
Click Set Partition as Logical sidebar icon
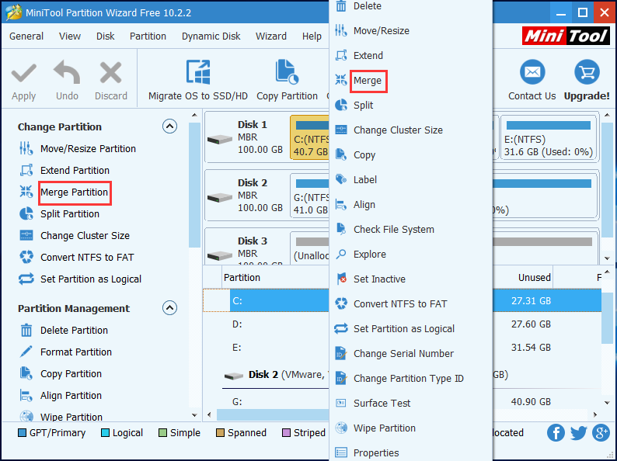click(x=26, y=279)
